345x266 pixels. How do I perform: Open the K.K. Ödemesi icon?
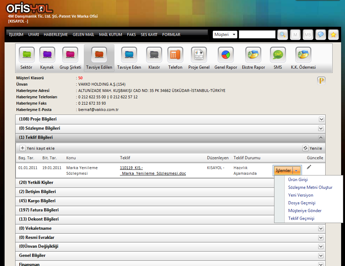[x=303, y=55]
